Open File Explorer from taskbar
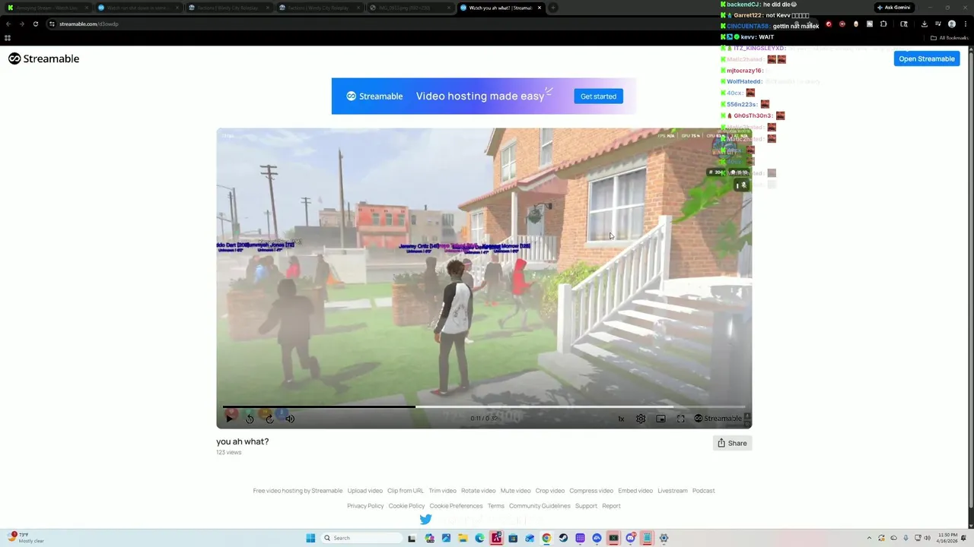 [x=463, y=538]
